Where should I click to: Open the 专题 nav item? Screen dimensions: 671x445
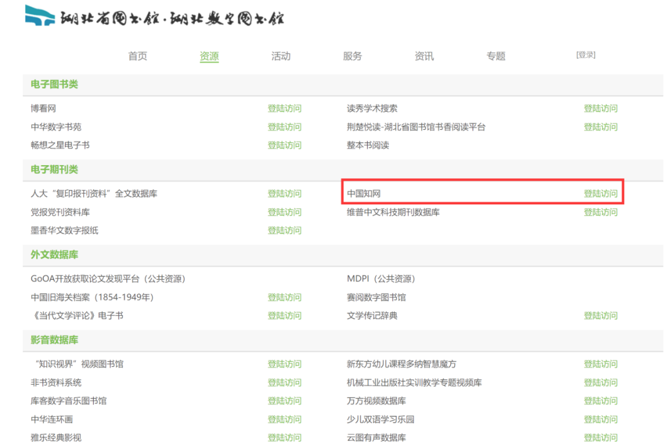(496, 56)
